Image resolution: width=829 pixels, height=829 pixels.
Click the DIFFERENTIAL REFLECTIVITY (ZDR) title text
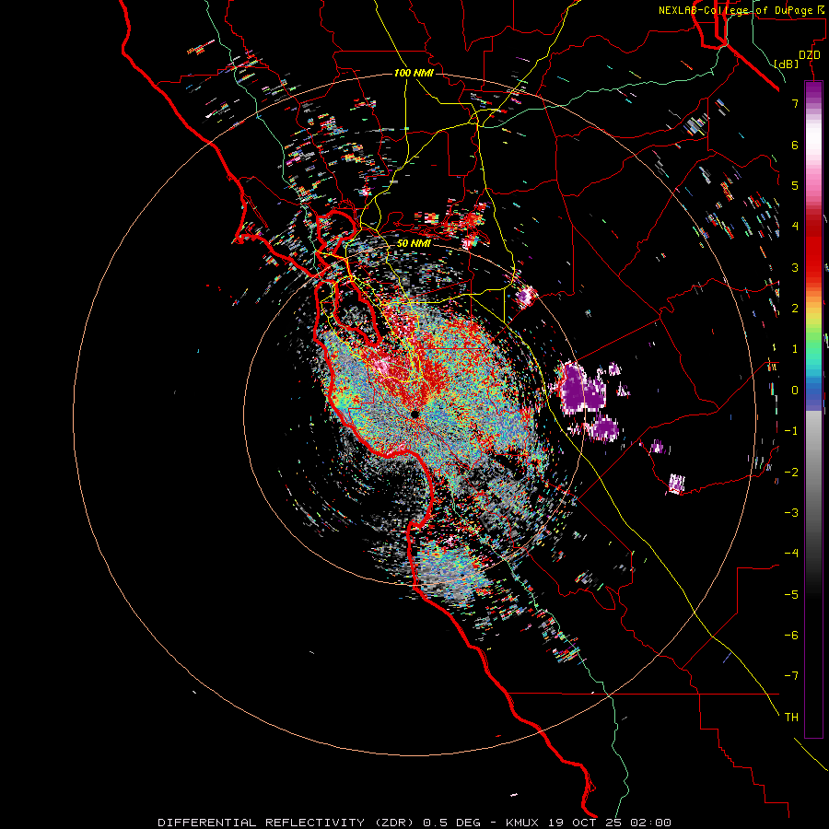click(x=286, y=823)
